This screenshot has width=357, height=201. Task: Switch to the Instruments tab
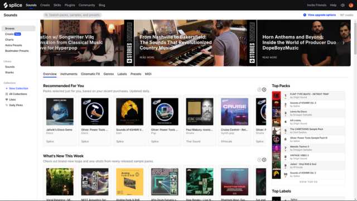click(x=69, y=74)
